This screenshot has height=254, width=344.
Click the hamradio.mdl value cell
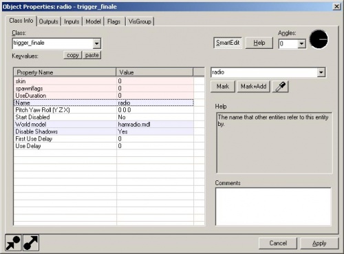tap(155, 125)
